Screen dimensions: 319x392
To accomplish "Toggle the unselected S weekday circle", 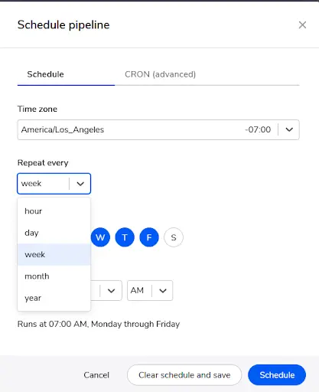I will (174, 237).
